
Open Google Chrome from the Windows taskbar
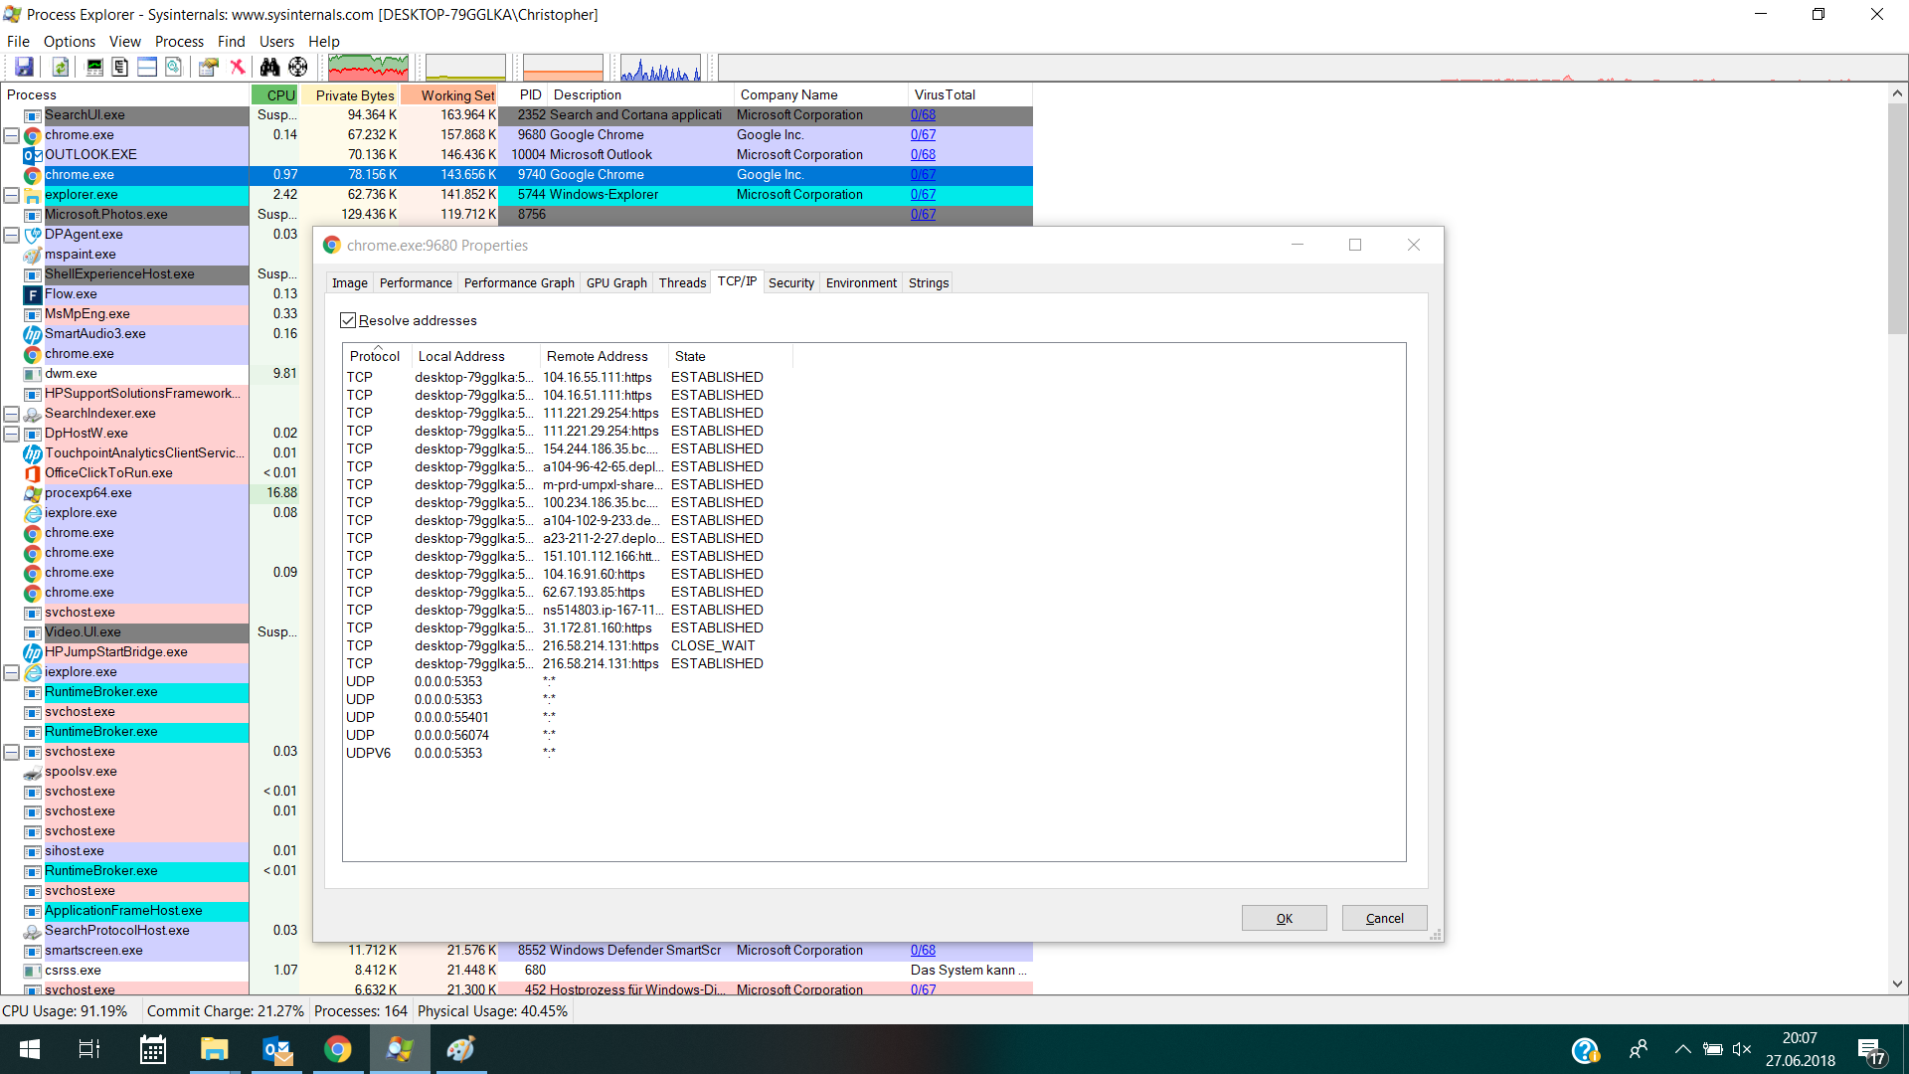338,1049
